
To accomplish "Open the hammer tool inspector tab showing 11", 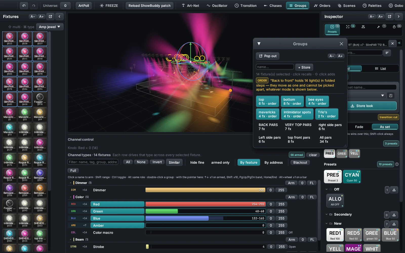I will 381,27.
